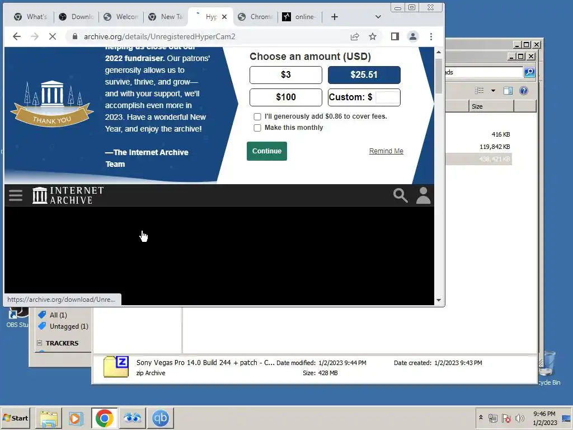Open the tab search chevron
Viewport: 573px width, 430px height.
378,17
